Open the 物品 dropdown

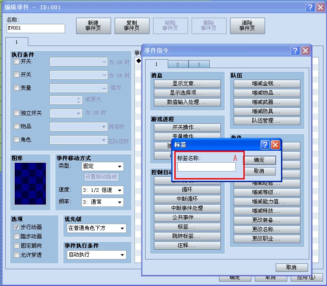tap(79, 127)
